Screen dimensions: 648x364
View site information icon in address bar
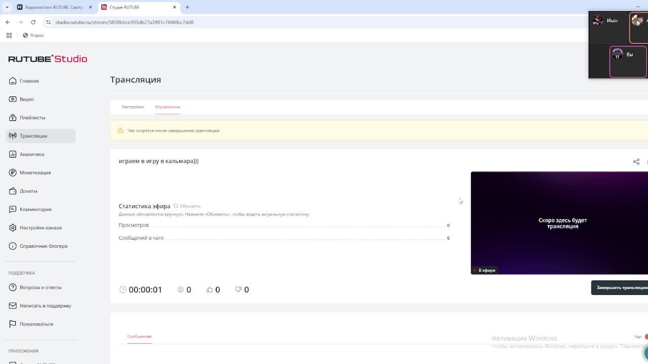[48, 22]
